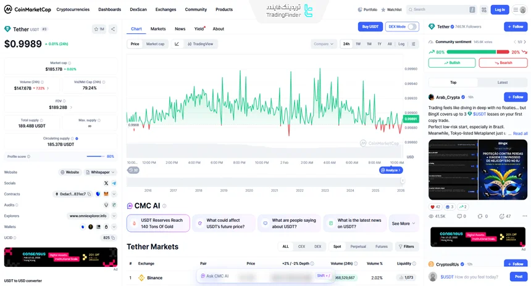
Task: Filter markets by Perpetual
Action: 358,247
